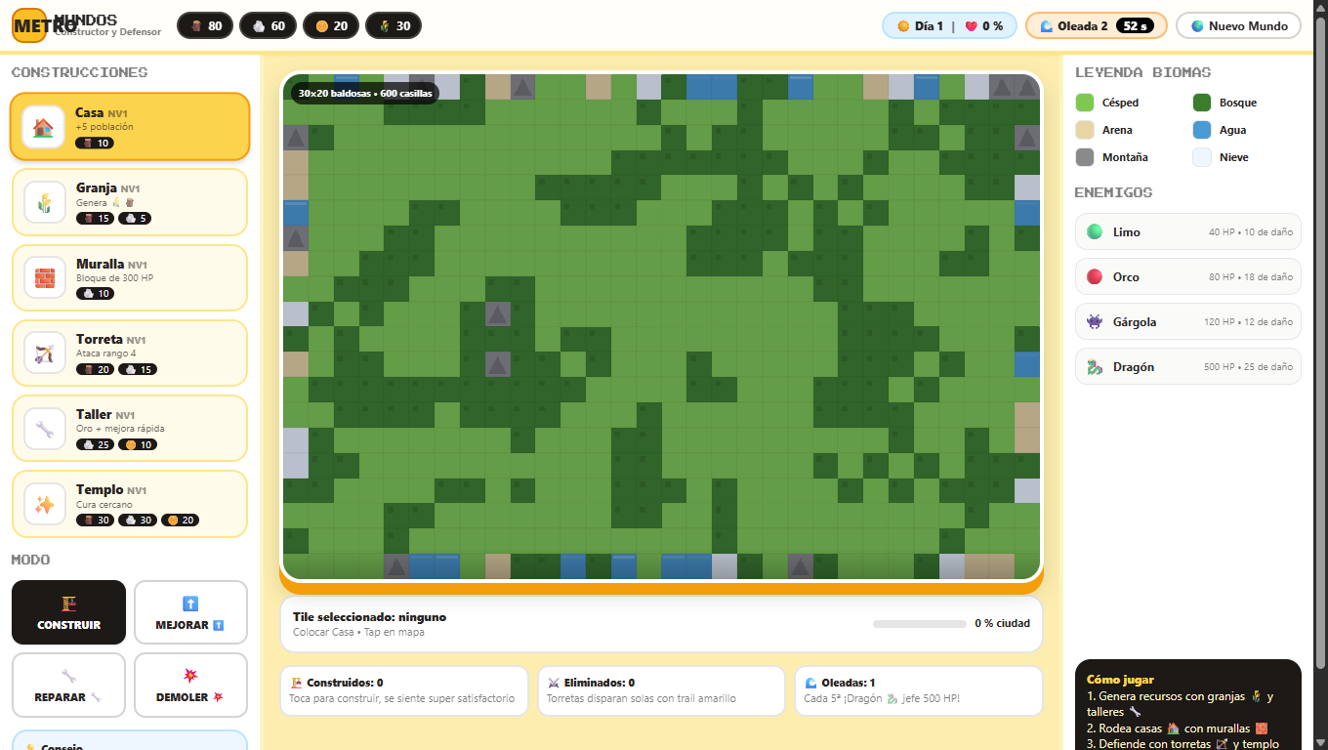The width and height of the screenshot is (1328, 750).
Task: Switch to Construir mode
Action: click(x=68, y=612)
